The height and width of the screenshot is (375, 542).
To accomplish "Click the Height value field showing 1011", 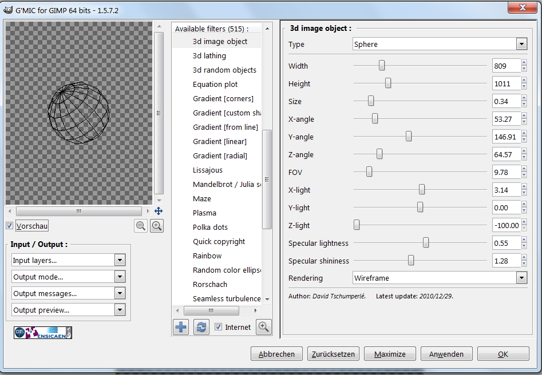I will tap(507, 83).
